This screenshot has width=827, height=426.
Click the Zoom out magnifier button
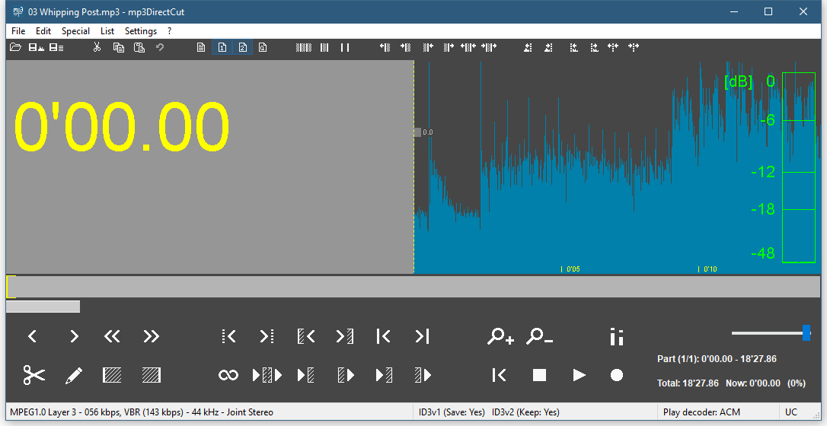coord(540,336)
